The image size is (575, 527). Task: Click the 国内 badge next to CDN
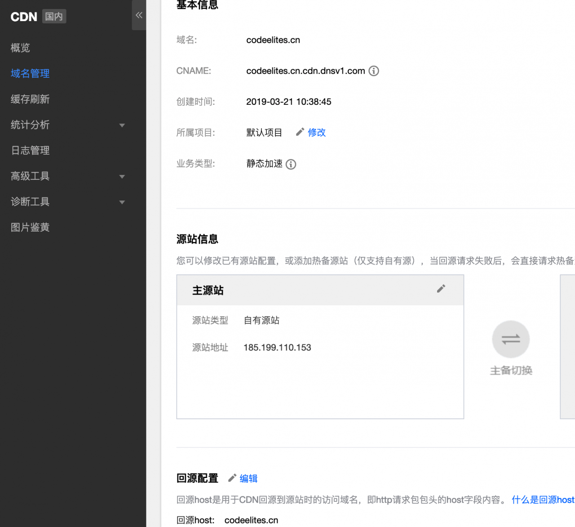point(54,16)
